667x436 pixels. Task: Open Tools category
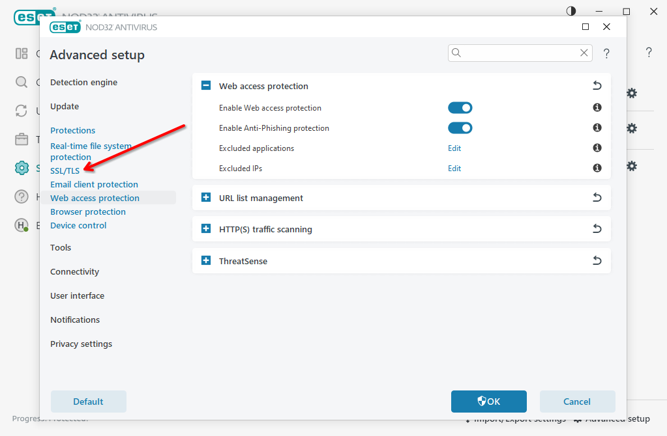click(61, 247)
